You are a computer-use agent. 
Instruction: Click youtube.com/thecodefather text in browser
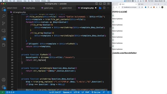point(124,53)
